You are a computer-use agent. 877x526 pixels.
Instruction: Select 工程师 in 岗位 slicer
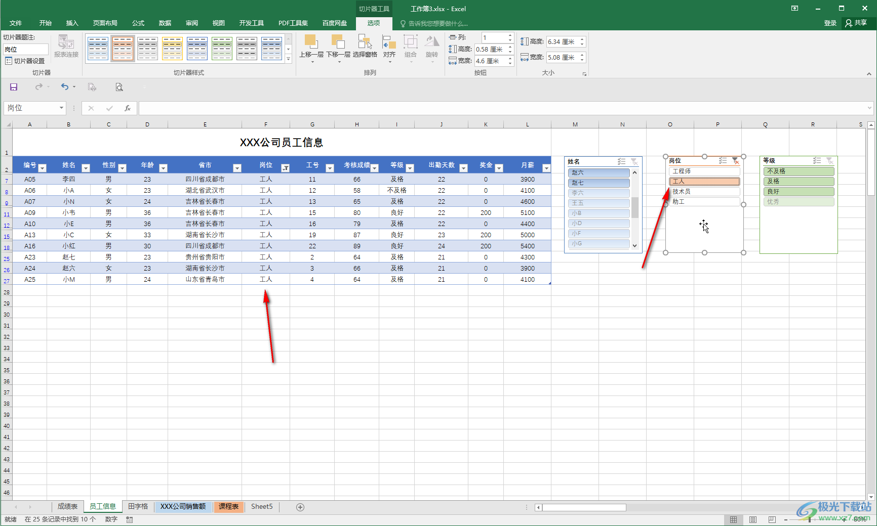pos(704,171)
